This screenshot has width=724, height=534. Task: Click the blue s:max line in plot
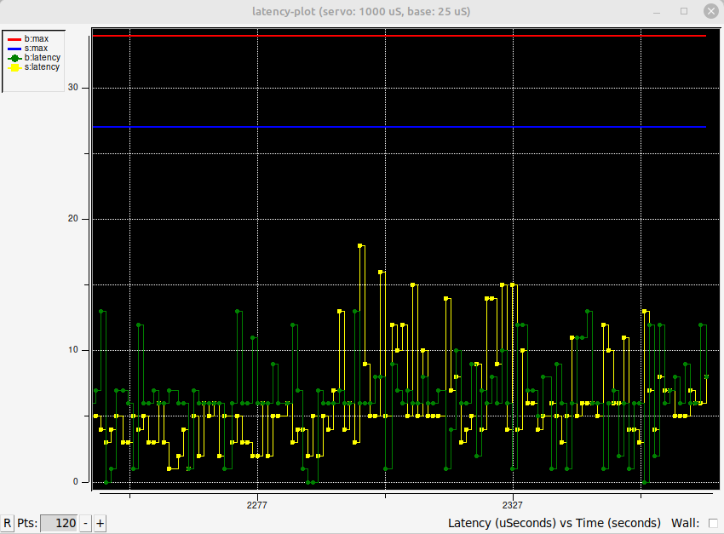399,126
